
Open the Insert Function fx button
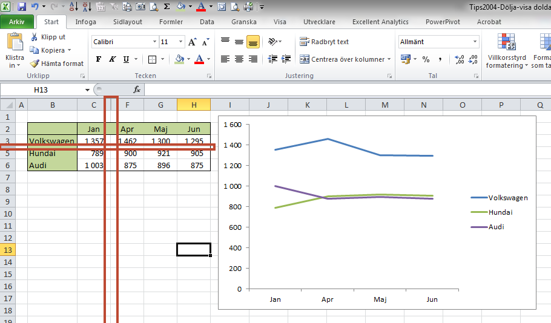(137, 90)
